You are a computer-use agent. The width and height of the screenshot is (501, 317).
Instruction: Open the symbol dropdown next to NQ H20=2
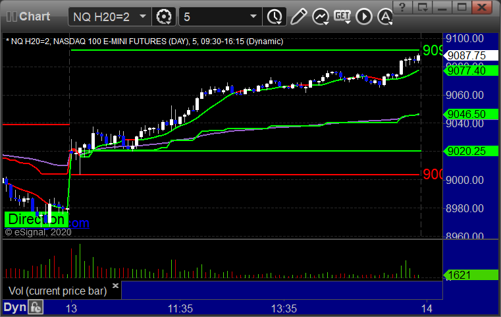[143, 16]
